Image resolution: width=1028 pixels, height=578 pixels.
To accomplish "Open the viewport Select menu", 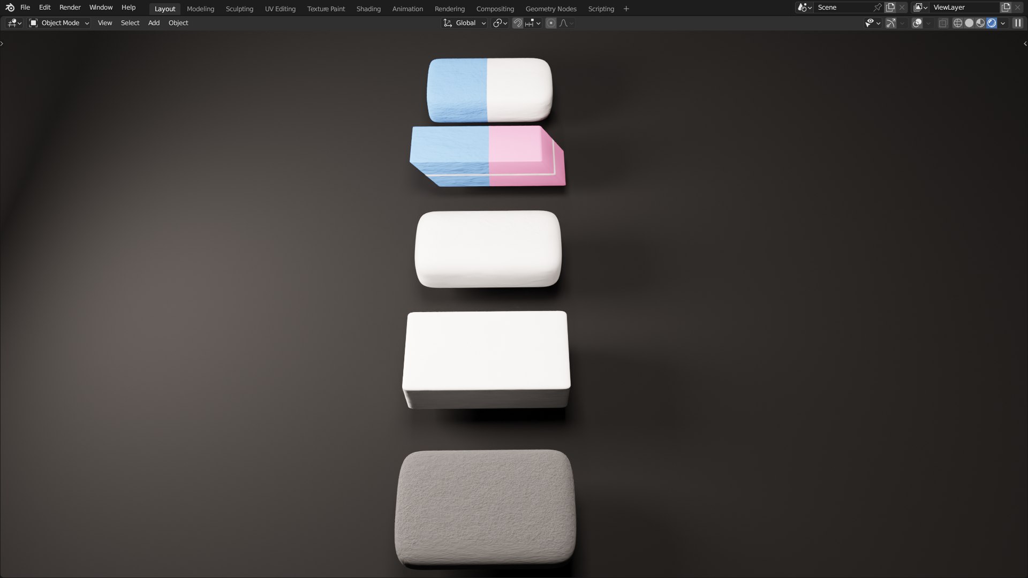I will click(x=130, y=23).
